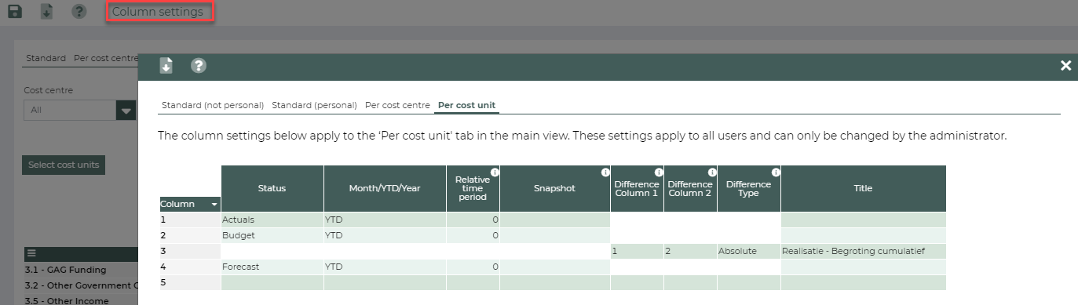Viewport: 1078px width, 305px height.
Task: Click info icon on Difference Type header
Action: (x=776, y=172)
